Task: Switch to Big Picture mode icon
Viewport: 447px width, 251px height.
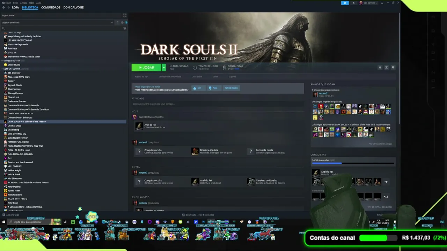Action: pyautogui.click(x=382, y=3)
